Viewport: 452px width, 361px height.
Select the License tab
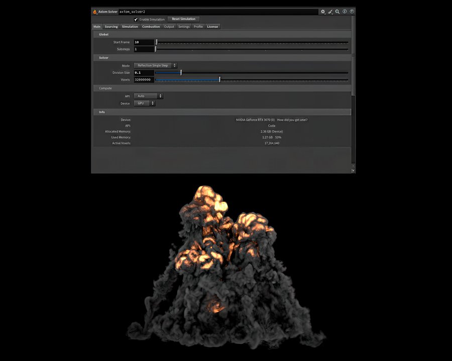[212, 27]
